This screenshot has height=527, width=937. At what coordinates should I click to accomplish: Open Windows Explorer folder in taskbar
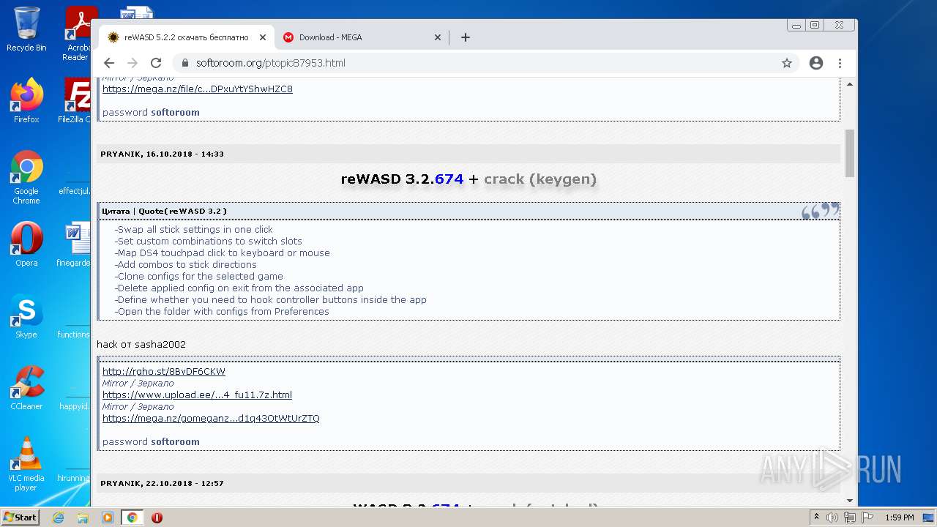point(83,517)
